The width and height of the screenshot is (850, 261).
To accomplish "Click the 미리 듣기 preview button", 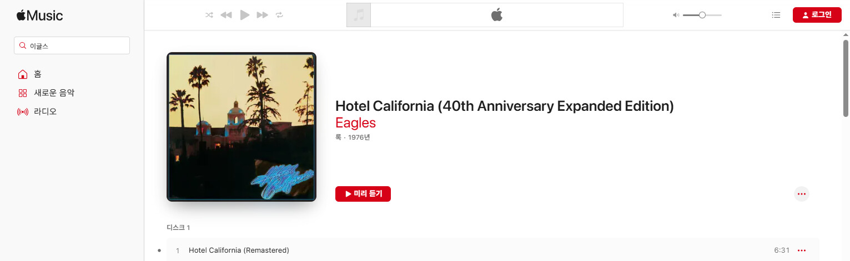I will 363,194.
